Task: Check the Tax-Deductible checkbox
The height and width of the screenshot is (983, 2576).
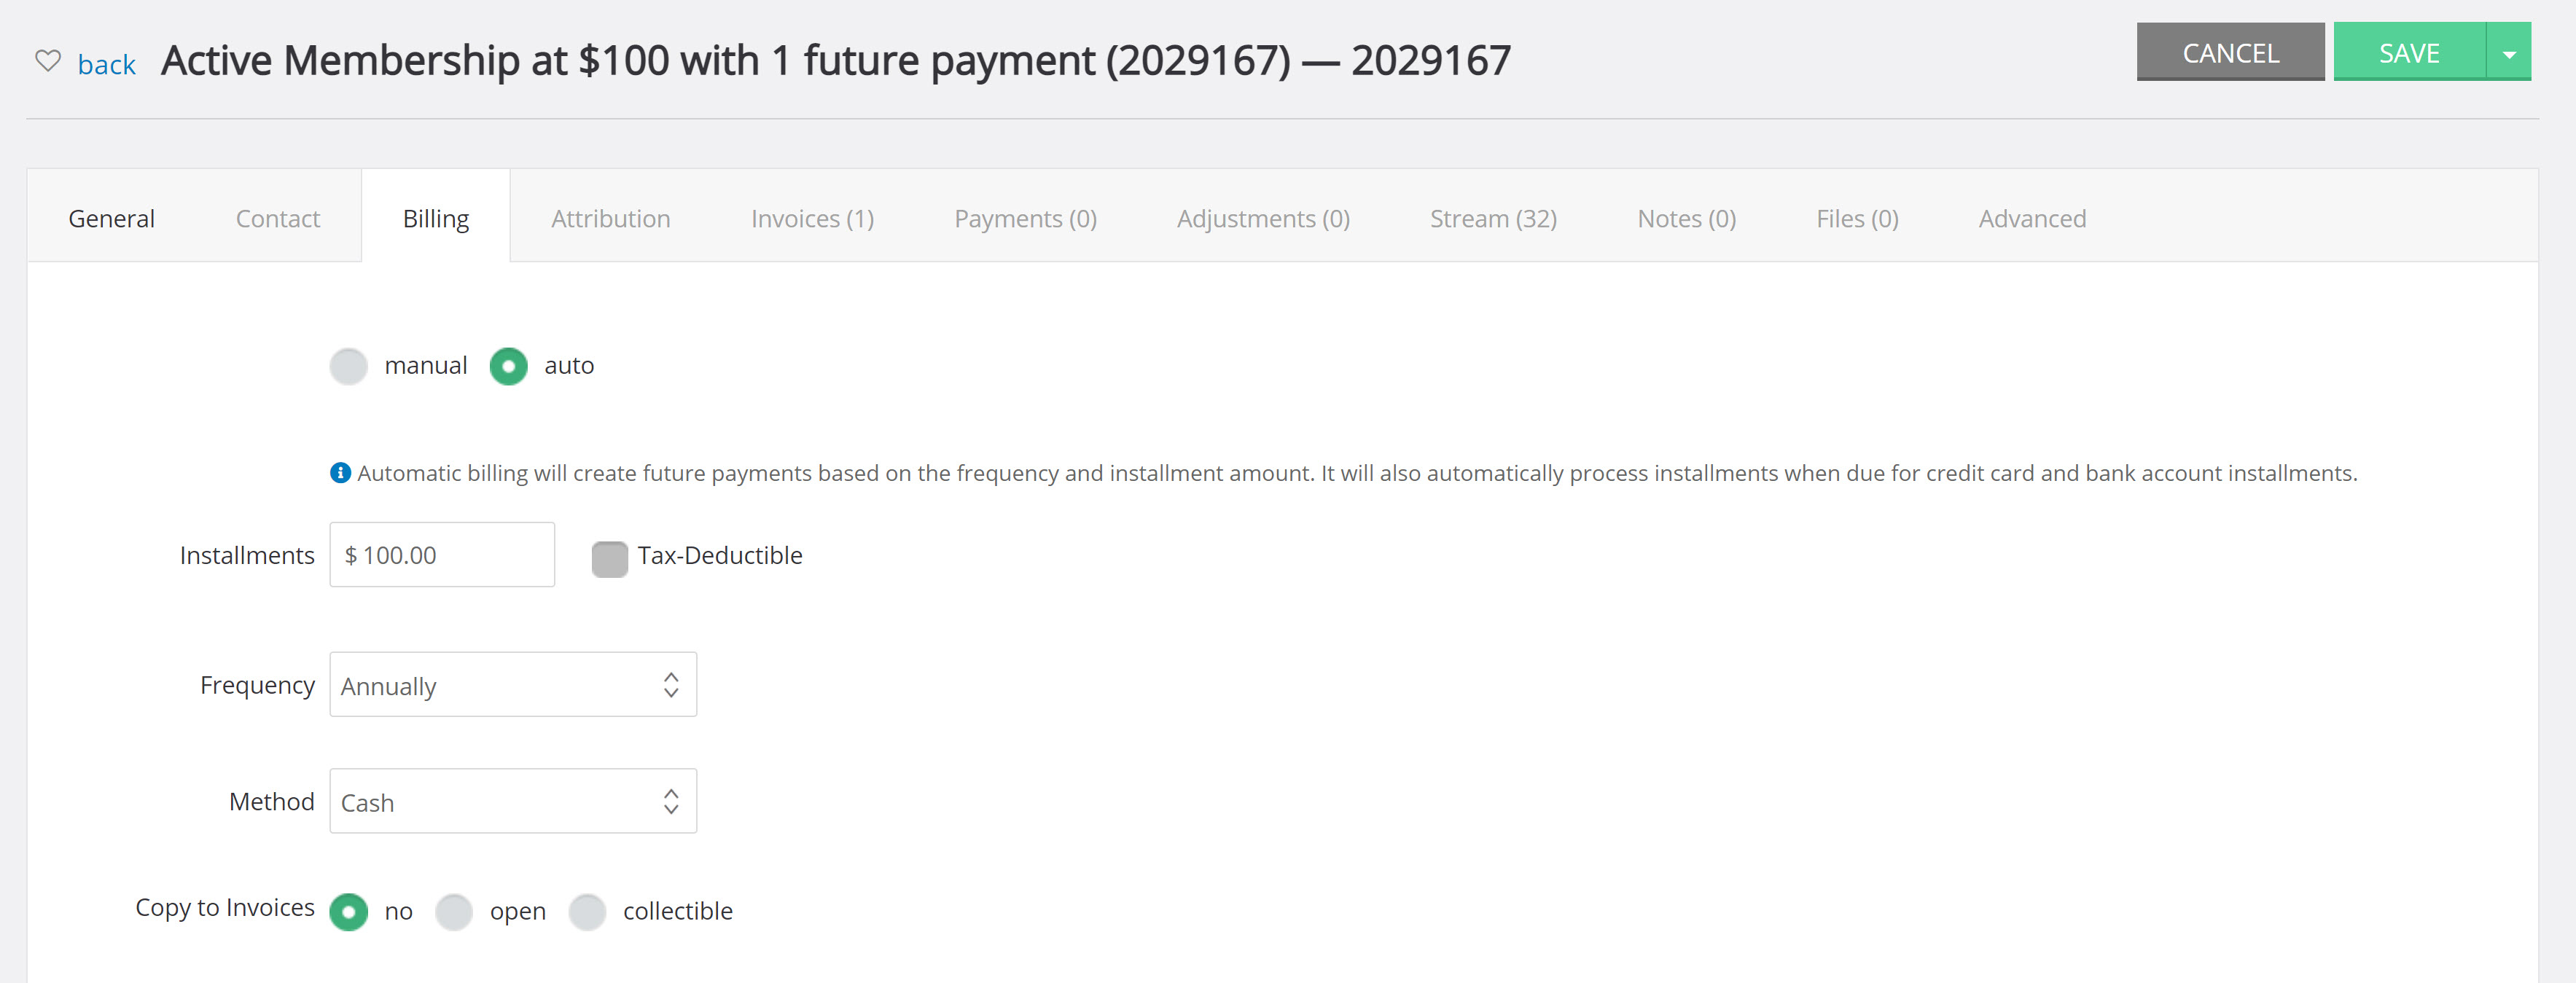Action: (x=610, y=559)
